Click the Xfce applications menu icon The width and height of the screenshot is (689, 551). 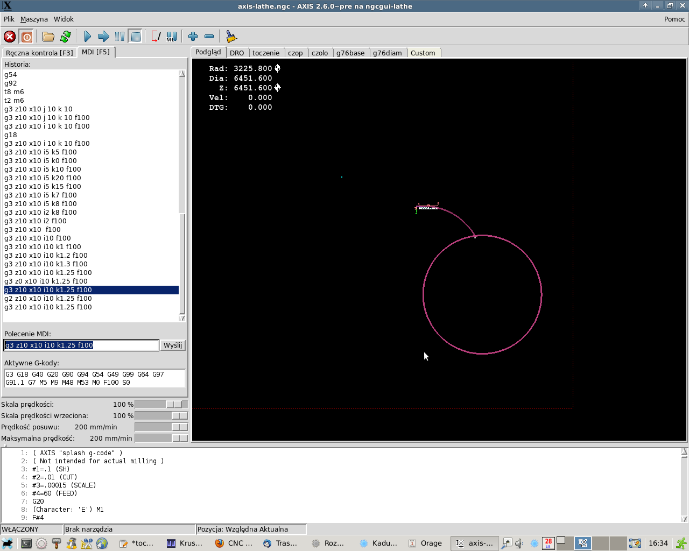pos(8,543)
